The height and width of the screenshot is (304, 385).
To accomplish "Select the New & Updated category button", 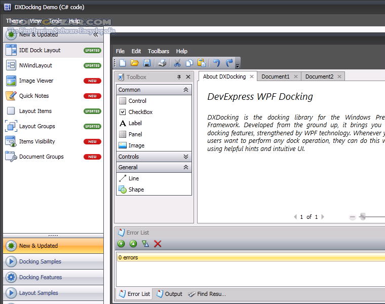I will [x=53, y=246].
